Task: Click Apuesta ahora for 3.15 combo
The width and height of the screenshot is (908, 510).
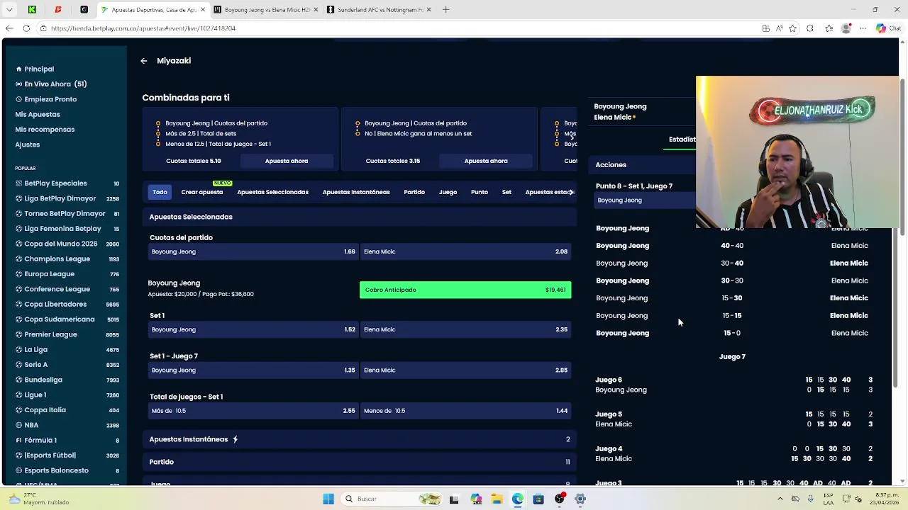Action: [486, 161]
